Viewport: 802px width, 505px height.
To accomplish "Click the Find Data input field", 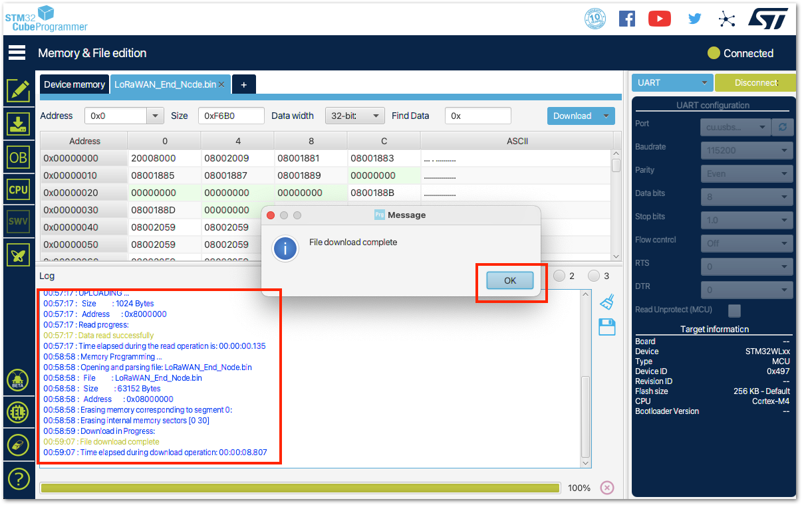I will (x=478, y=116).
